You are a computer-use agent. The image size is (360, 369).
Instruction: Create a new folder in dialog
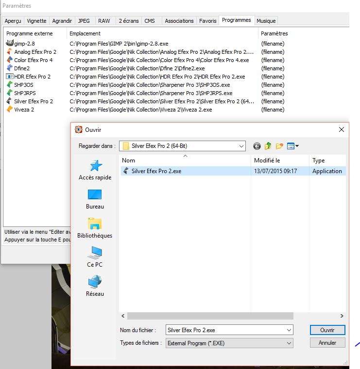pos(279,146)
